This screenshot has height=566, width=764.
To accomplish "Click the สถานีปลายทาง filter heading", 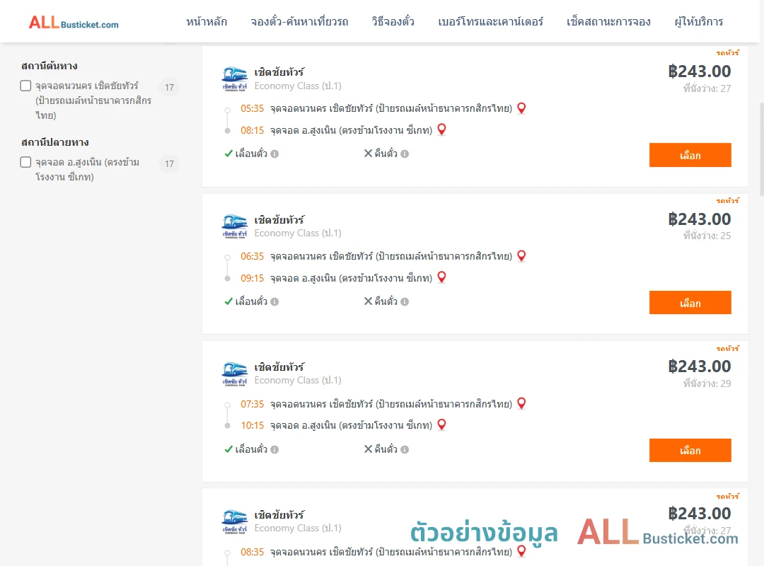I will 54,142.
